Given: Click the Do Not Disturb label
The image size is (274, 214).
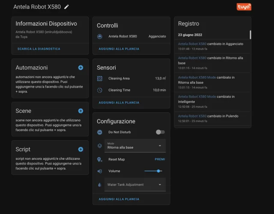Looking at the screenshot, I should coord(119,132).
